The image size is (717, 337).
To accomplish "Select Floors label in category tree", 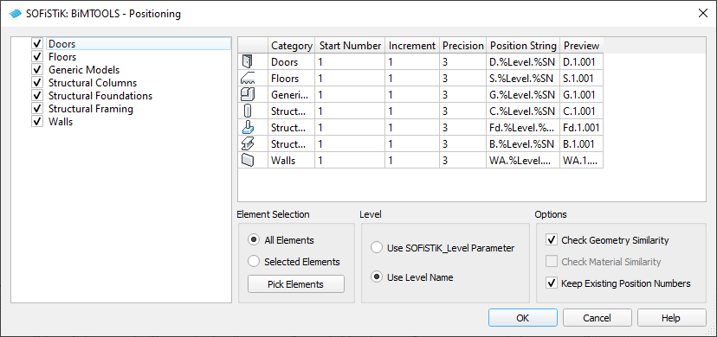I will [62, 57].
